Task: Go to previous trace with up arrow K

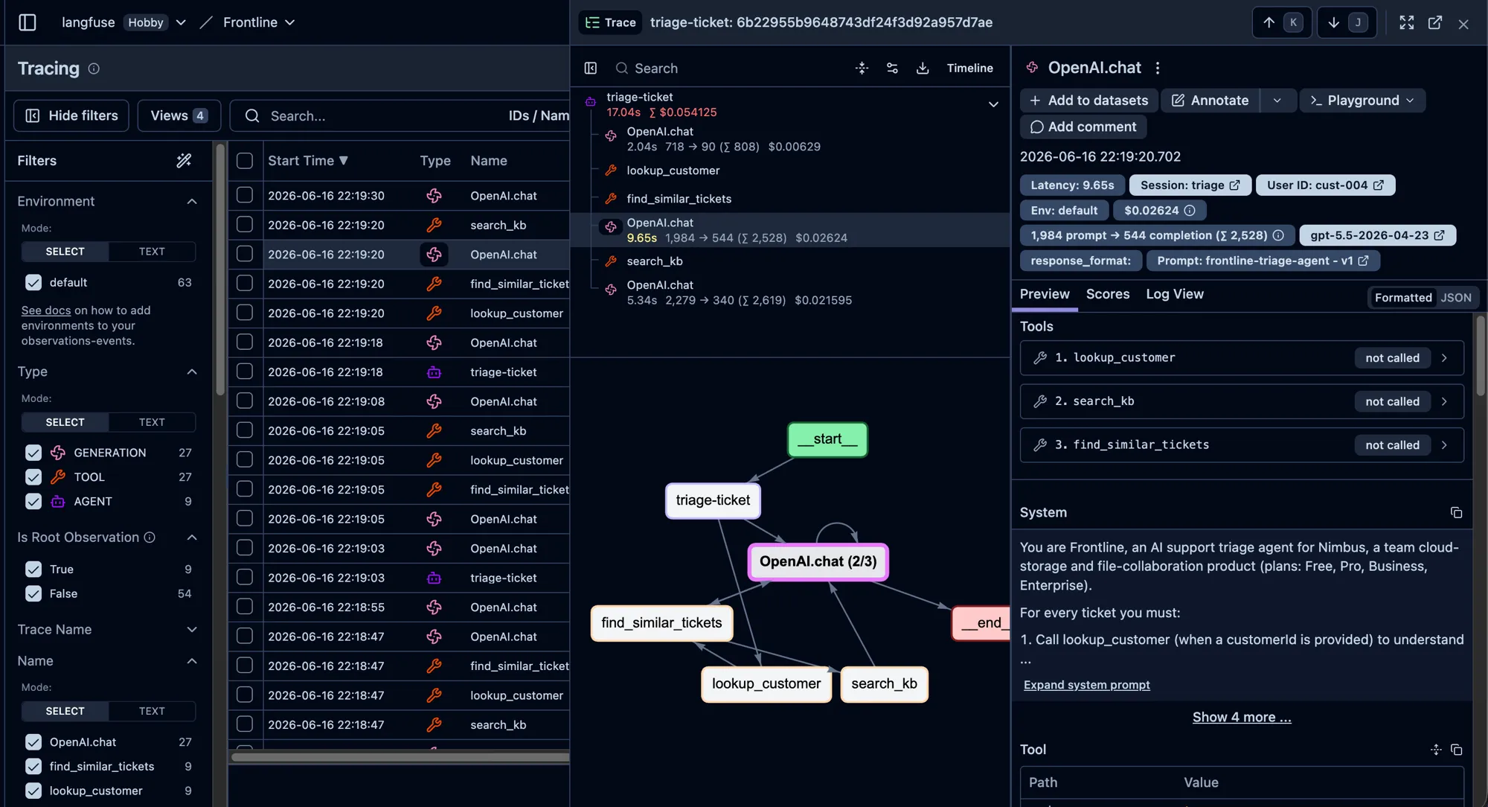Action: point(1283,22)
